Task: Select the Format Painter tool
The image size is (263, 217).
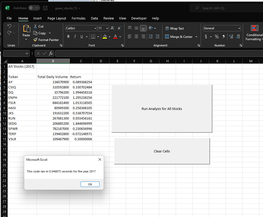Action: tap(46, 40)
